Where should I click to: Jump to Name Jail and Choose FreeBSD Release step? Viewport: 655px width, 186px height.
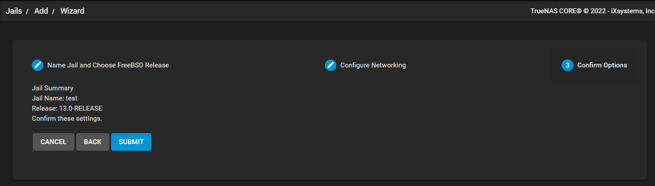point(108,65)
